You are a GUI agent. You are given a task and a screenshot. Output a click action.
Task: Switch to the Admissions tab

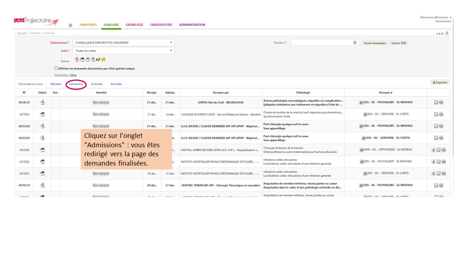(76, 84)
